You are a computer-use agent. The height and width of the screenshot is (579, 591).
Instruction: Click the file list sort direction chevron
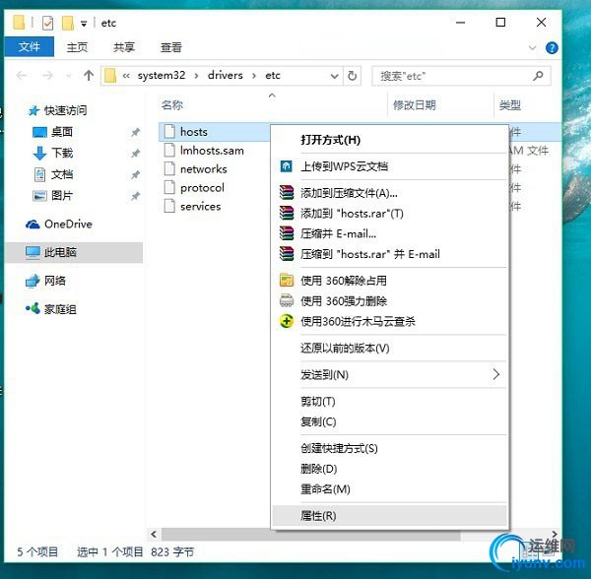tap(272, 96)
